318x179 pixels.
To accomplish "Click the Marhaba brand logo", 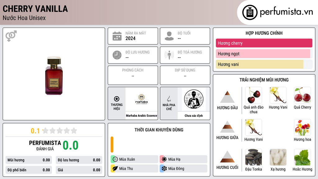I will pos(142,99).
